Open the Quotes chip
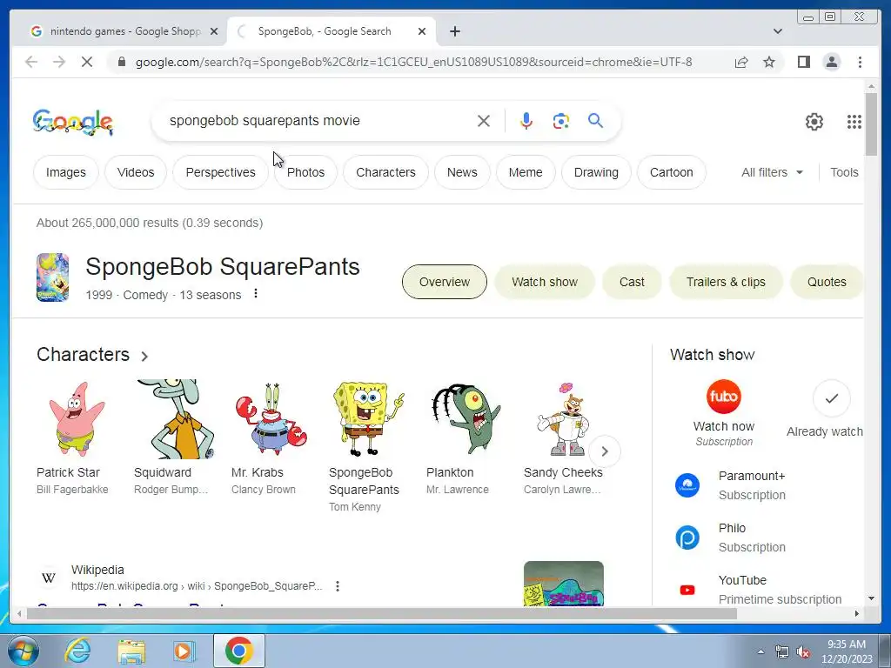The width and height of the screenshot is (891, 668). tap(827, 282)
